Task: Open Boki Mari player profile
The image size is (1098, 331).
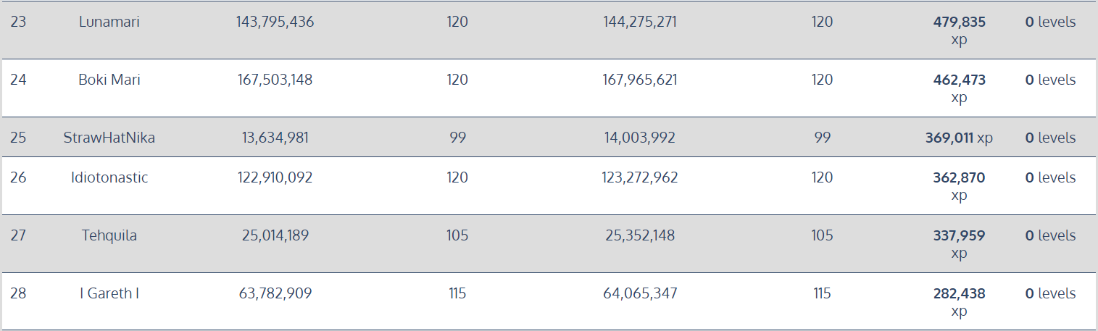Action: click(109, 80)
